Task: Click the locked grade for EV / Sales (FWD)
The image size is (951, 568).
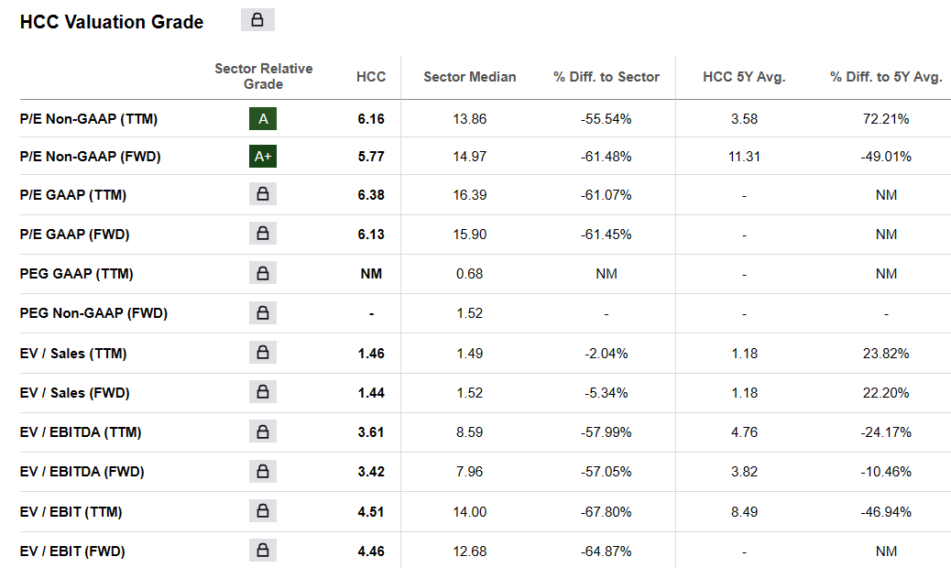Action: click(263, 392)
